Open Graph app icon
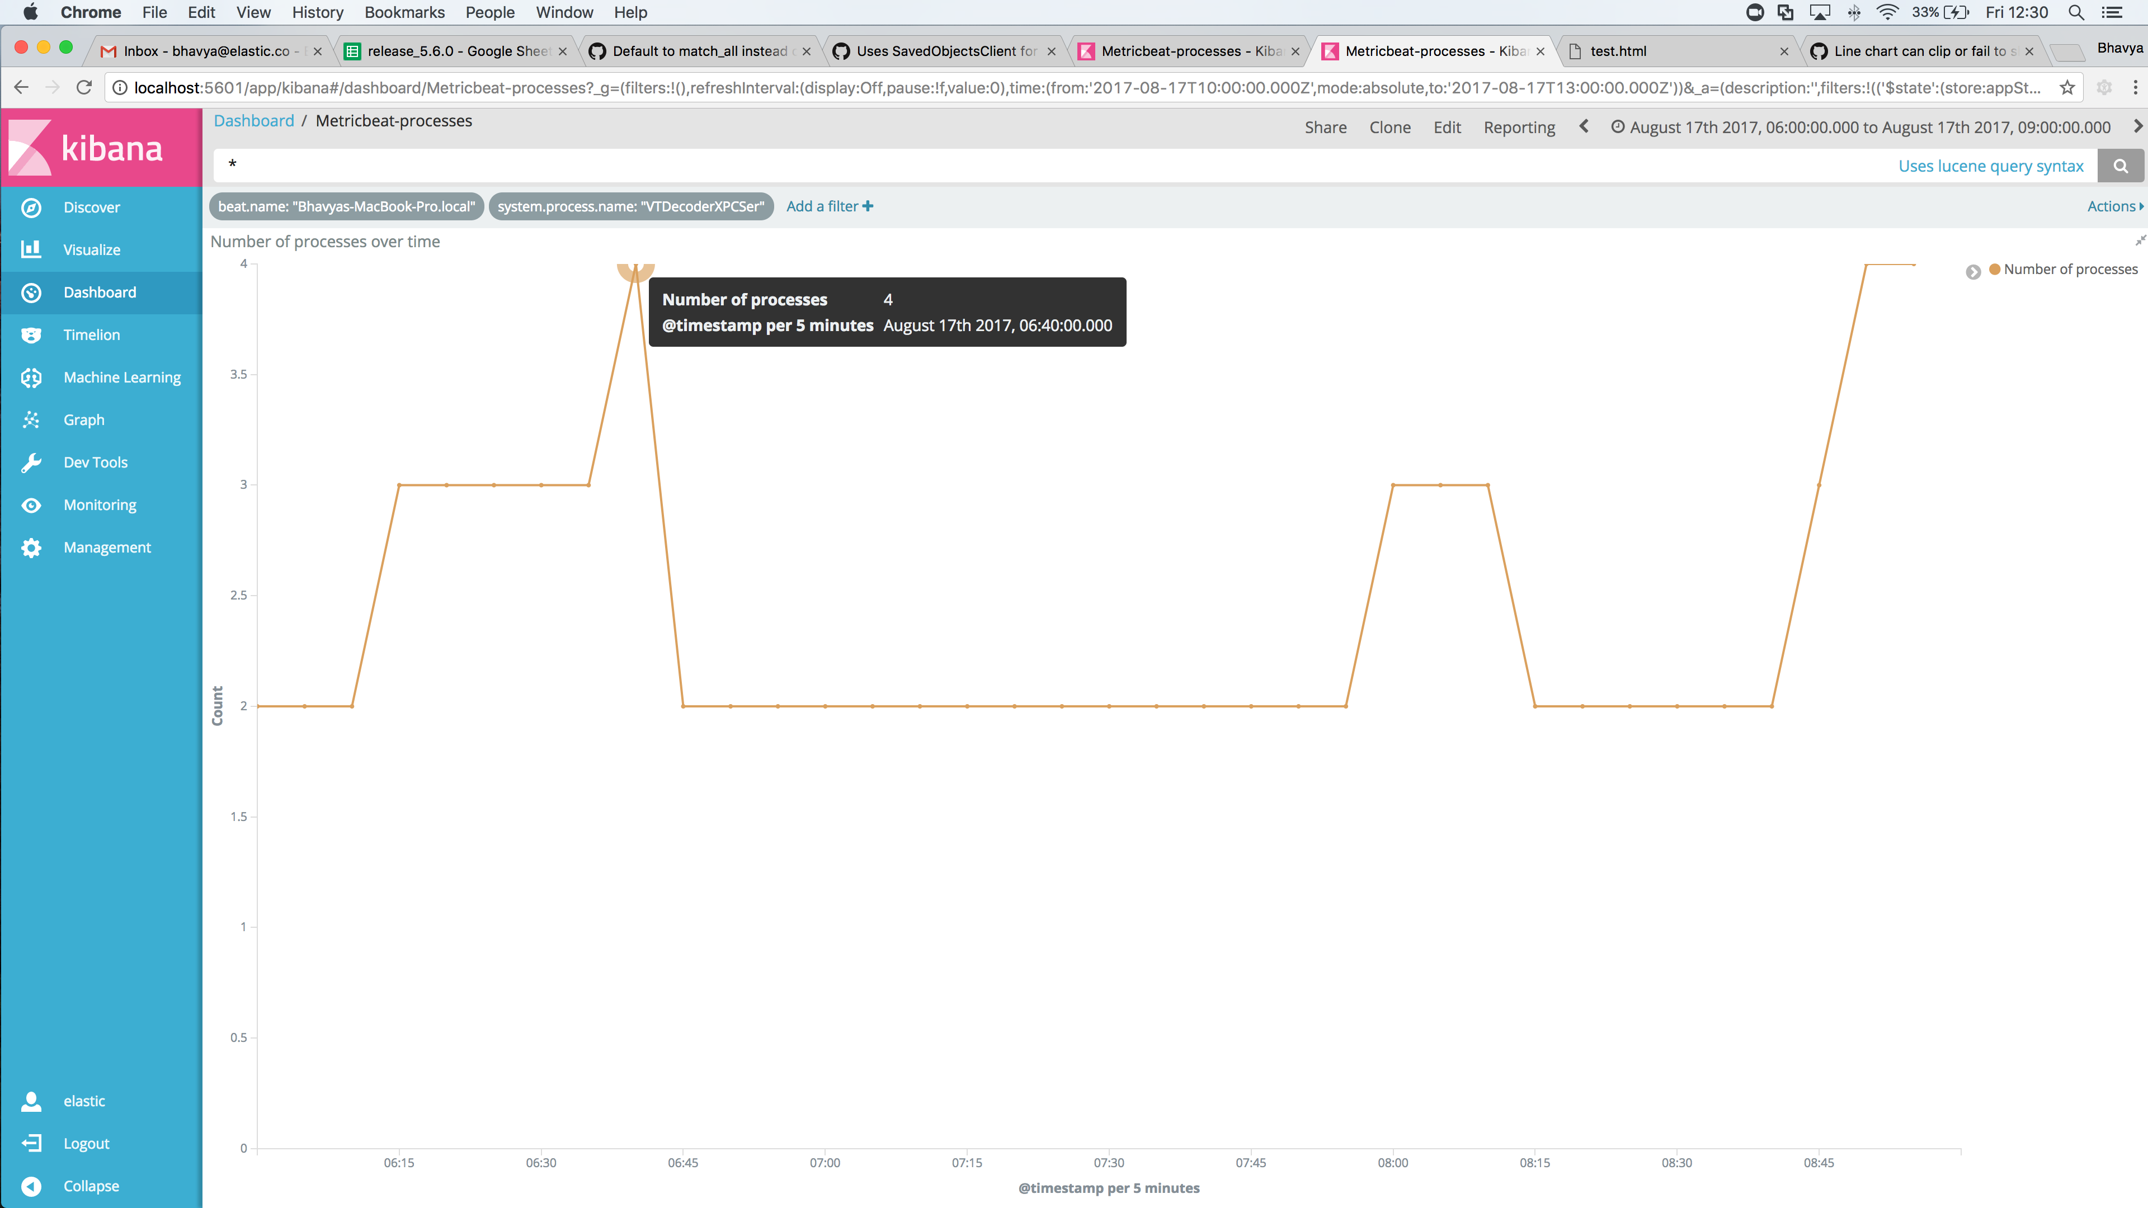The image size is (2148, 1208). pos(32,420)
